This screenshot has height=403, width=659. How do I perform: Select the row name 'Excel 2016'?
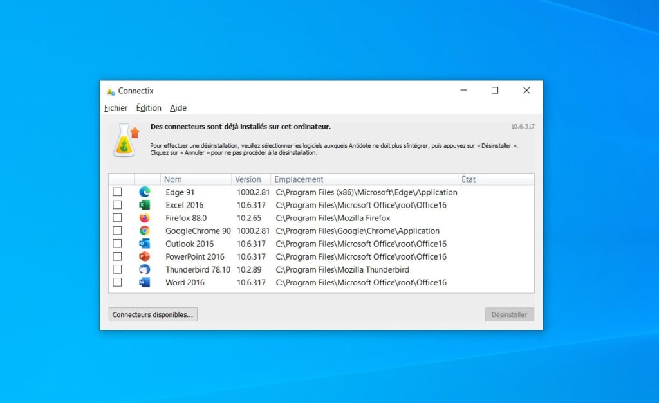coord(185,205)
